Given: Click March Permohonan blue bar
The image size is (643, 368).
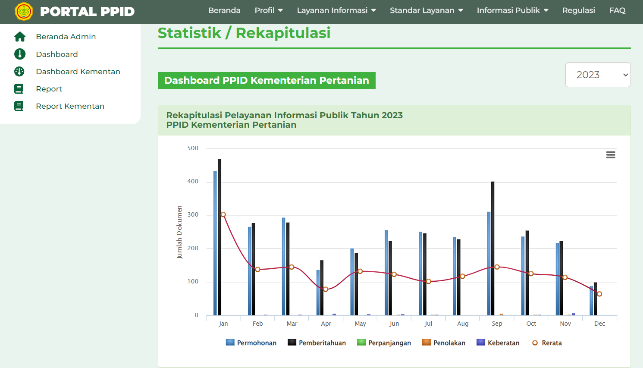Looking at the screenshot, I should coord(284,266).
